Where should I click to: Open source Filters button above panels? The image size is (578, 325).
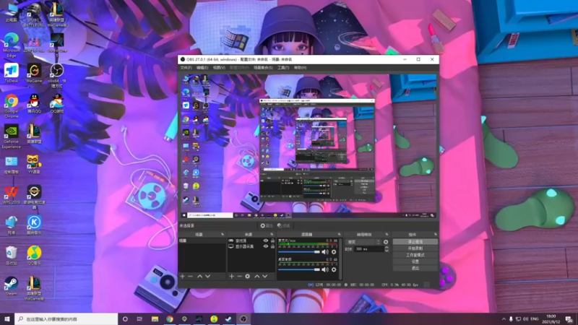click(283, 225)
